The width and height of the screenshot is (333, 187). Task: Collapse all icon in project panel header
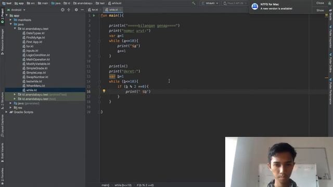[x=69, y=10]
